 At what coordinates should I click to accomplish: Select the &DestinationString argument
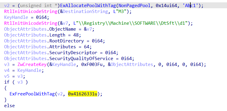[x=84, y=11]
